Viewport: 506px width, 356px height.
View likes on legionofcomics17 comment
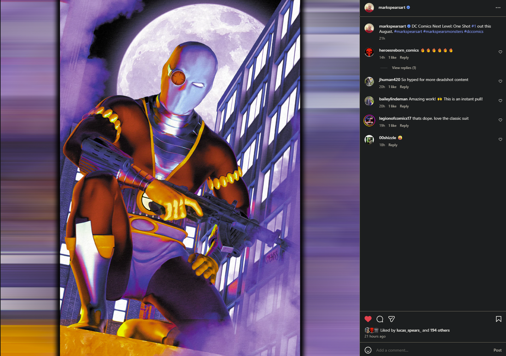(x=392, y=126)
